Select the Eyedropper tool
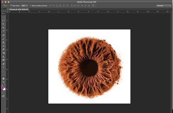This screenshot has width=173, height=113. coord(3,31)
